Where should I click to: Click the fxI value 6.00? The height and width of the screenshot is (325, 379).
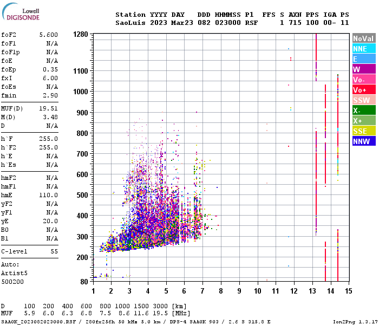50,78
